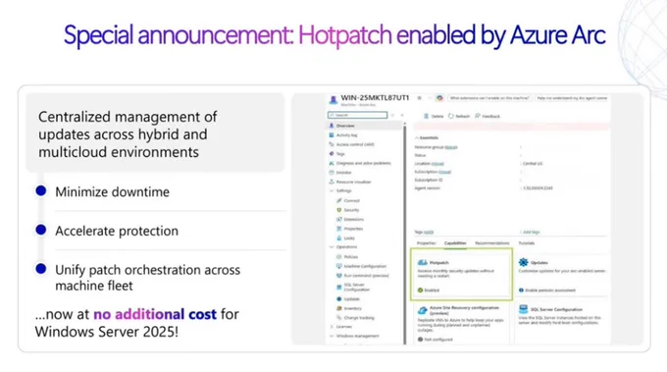Viewport: 667px width, 372px height.
Task: Open Access control (IAM) sidebar icon
Action: (x=332, y=144)
